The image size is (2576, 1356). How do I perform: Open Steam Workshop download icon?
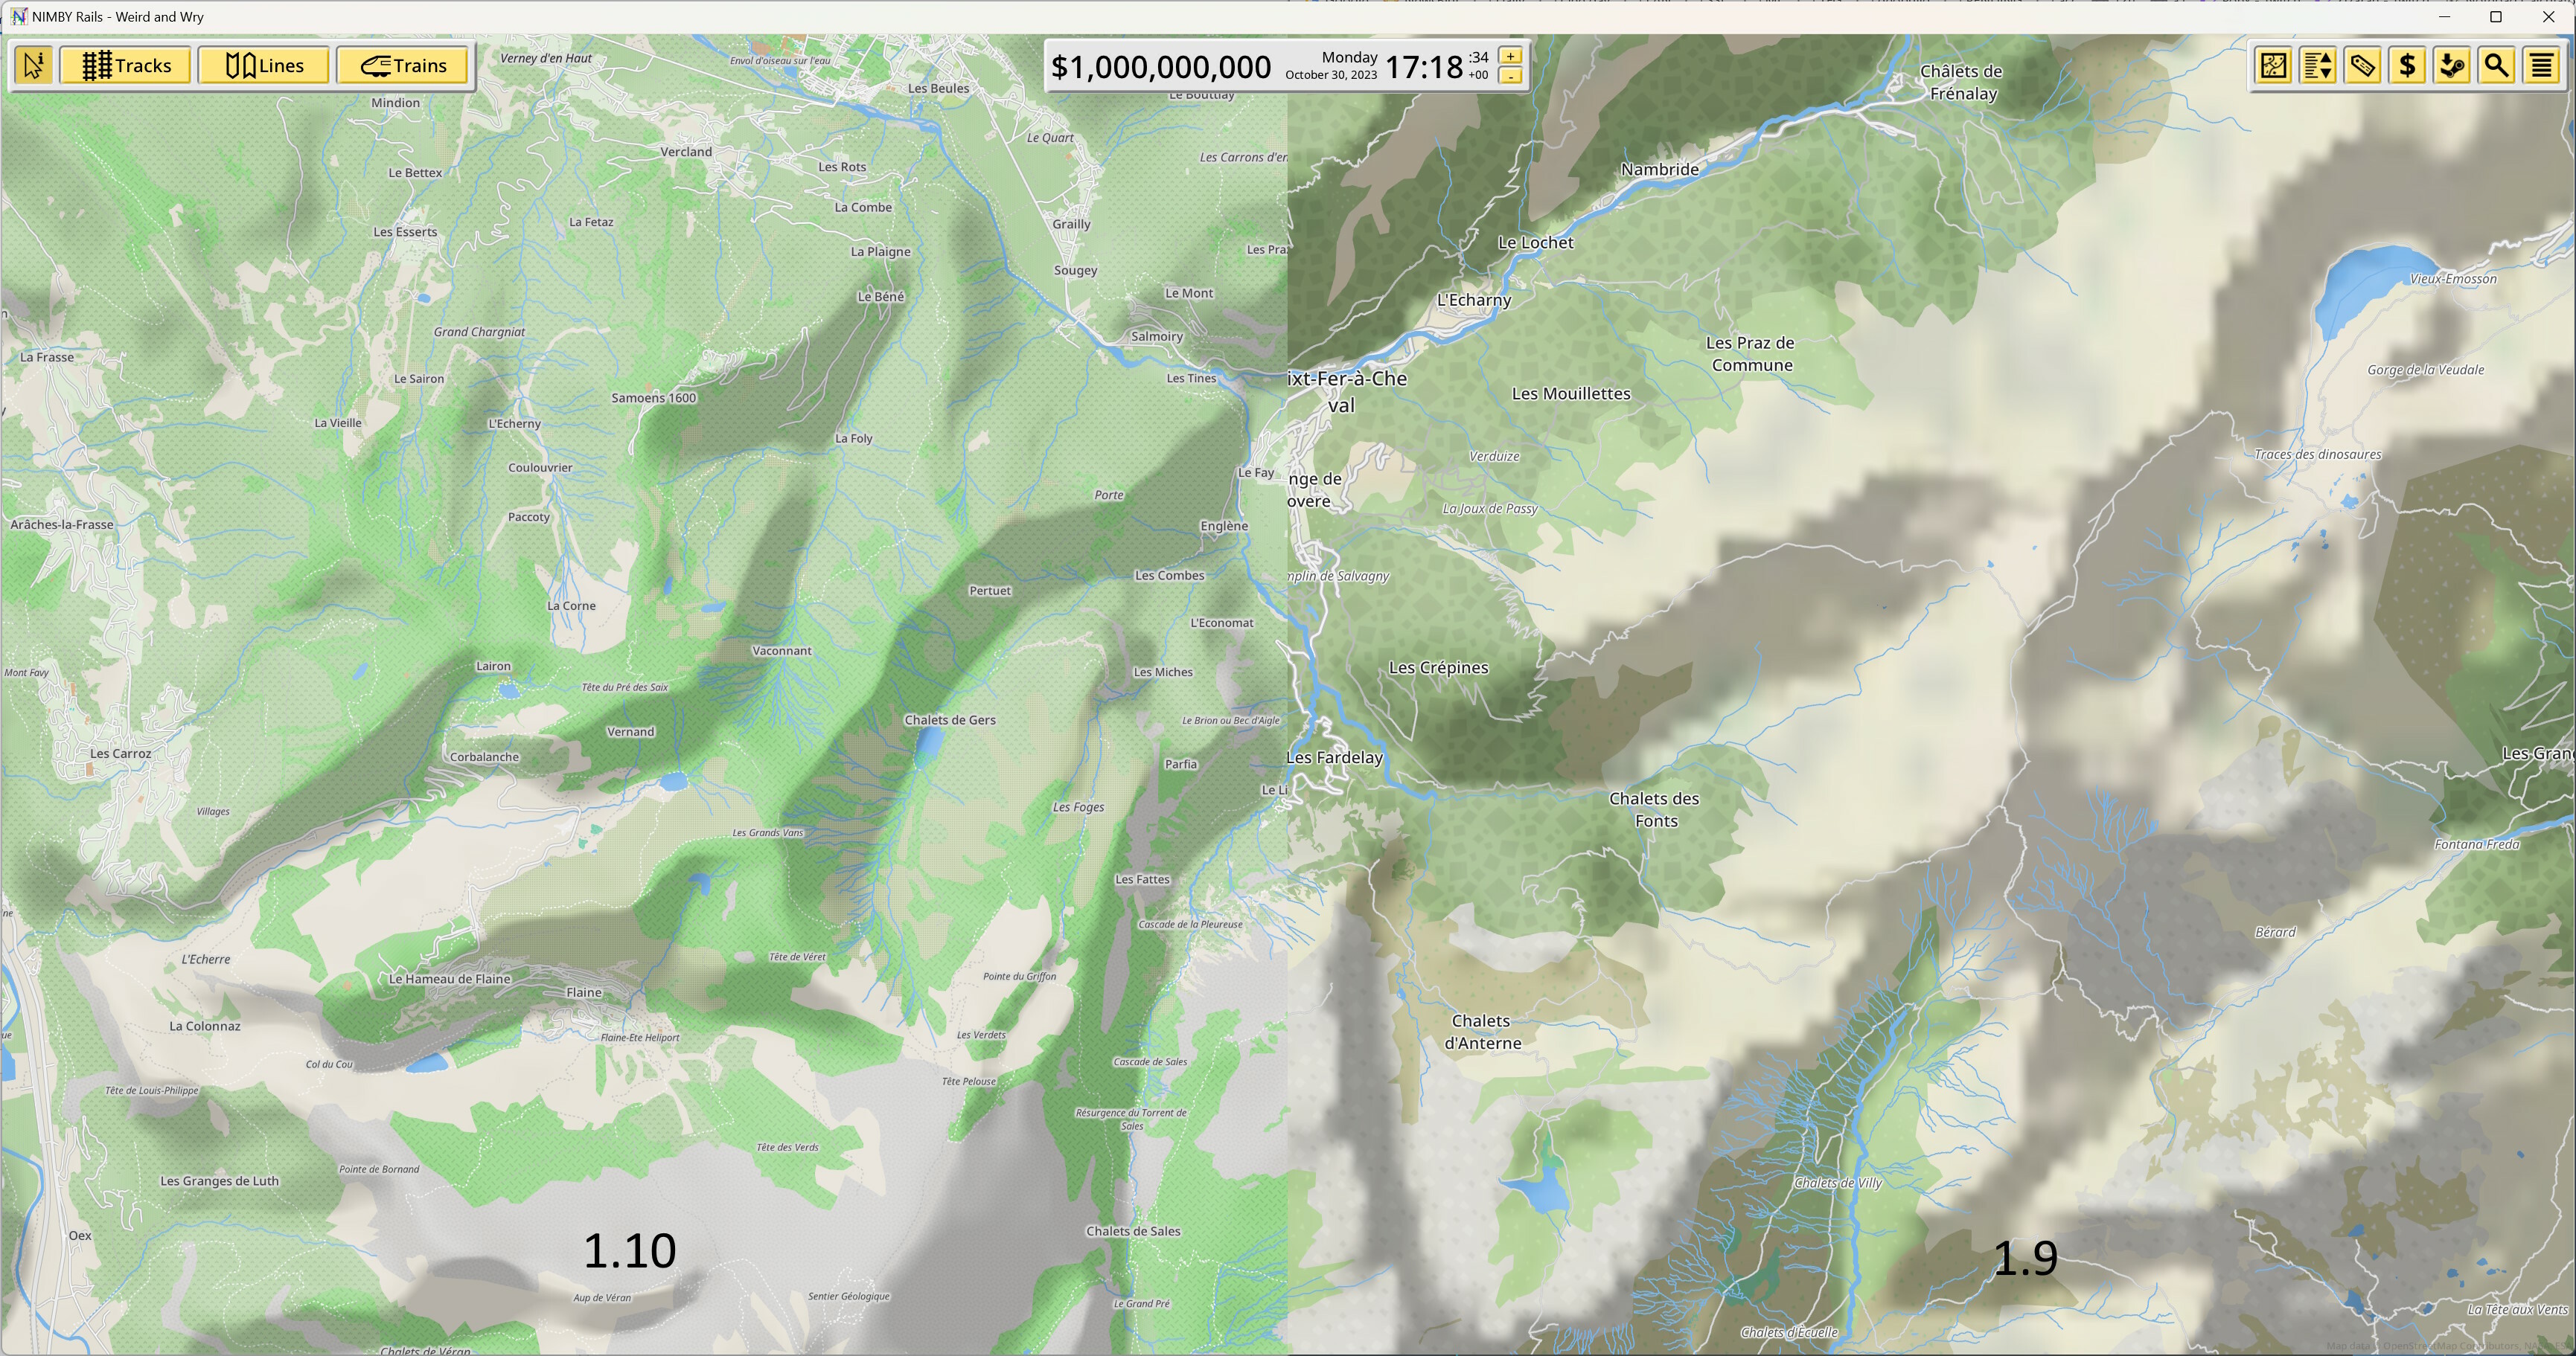coord(2452,66)
